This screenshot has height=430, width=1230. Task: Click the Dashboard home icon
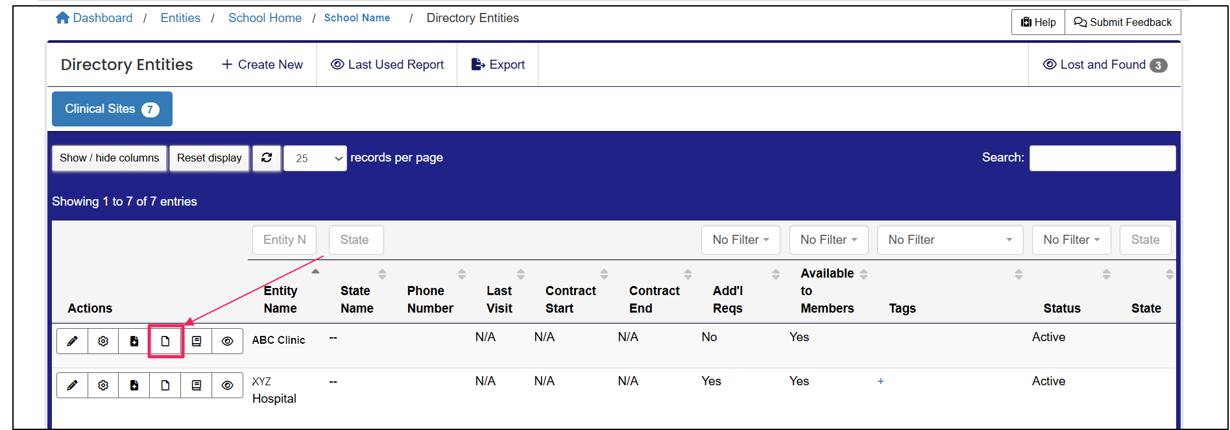[62, 18]
